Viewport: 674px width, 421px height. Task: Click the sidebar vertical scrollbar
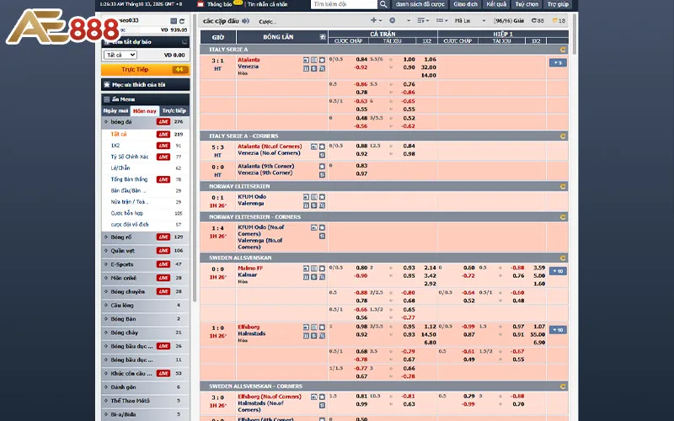[195, 159]
